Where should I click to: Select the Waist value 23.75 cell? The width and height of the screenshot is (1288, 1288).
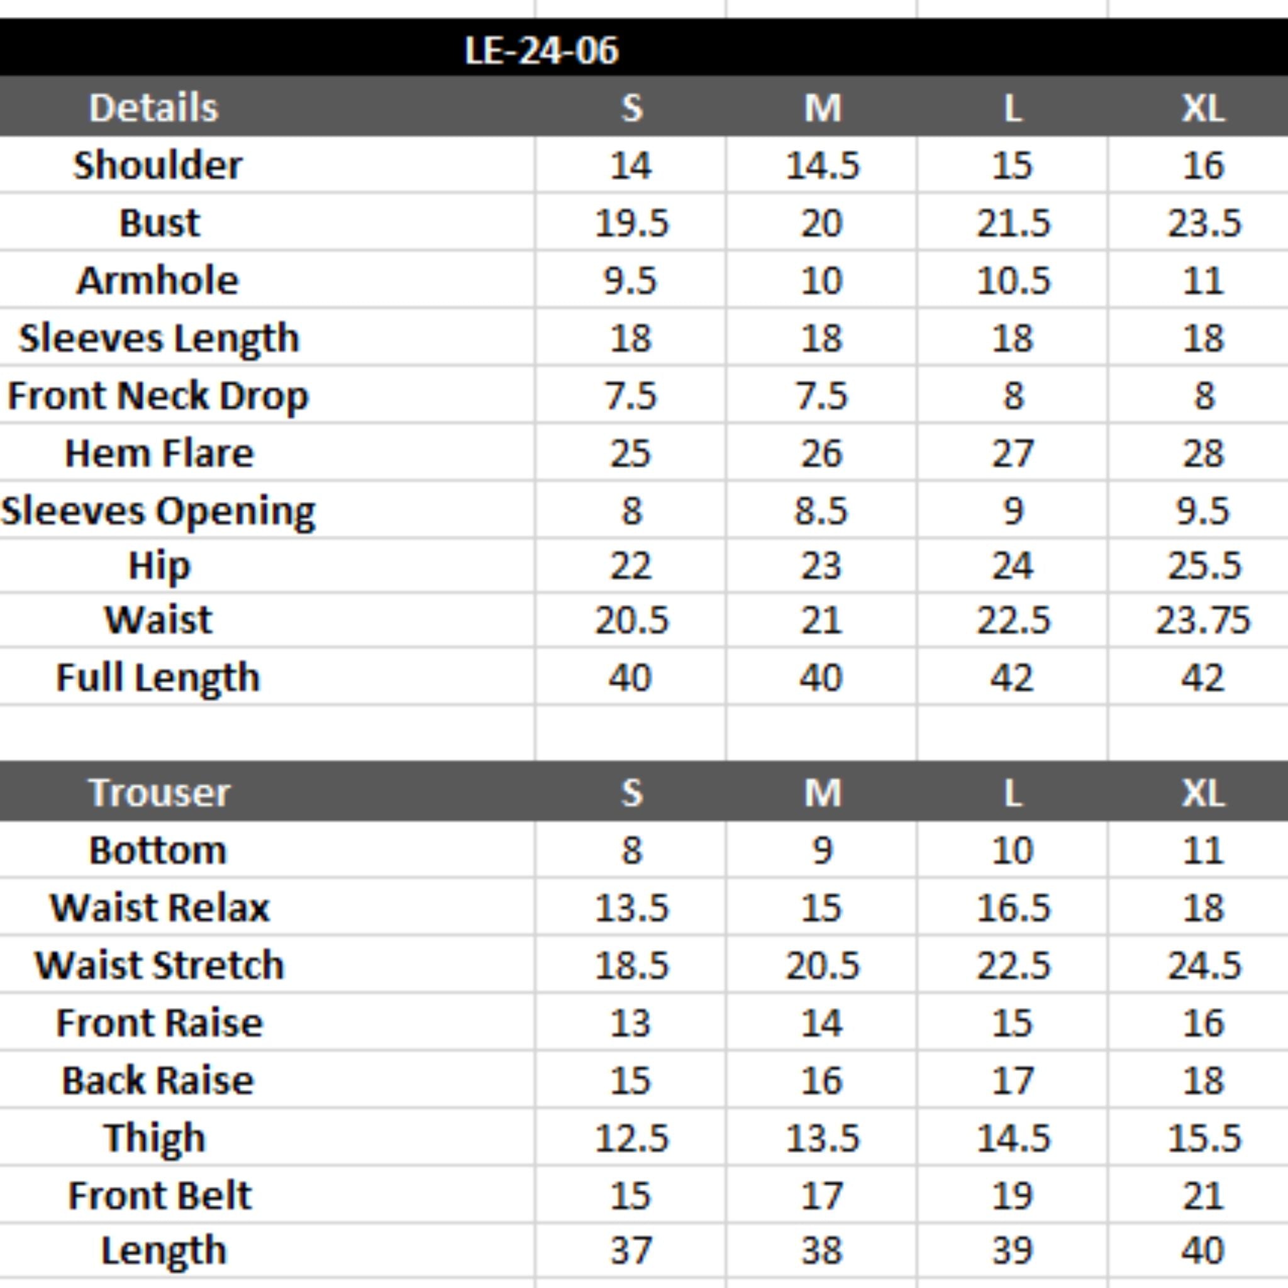pos(1202,620)
